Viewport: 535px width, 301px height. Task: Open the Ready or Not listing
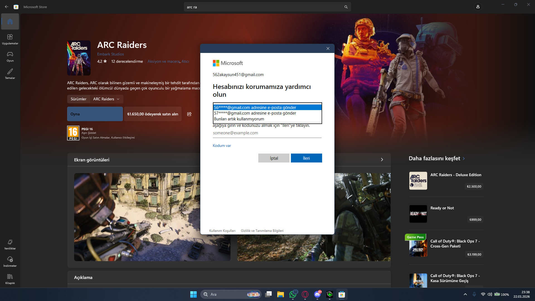tap(446, 214)
